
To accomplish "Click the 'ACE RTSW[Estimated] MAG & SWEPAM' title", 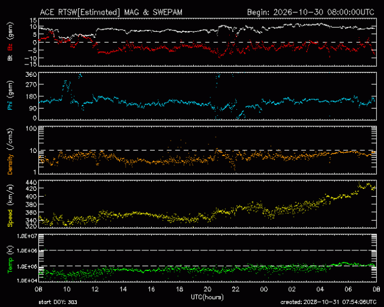I will (x=111, y=12).
